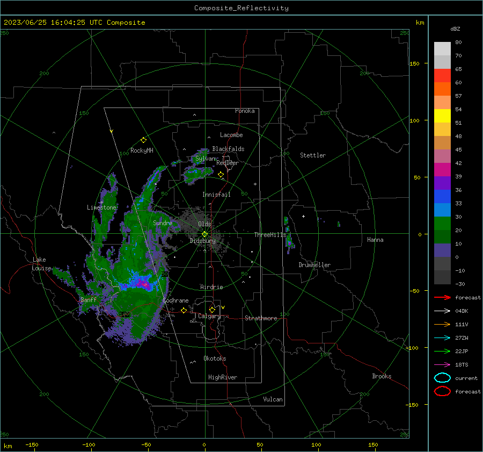Select the orange 57-60 dBZ swatch
The width and height of the screenshot is (483, 452).
(442, 89)
